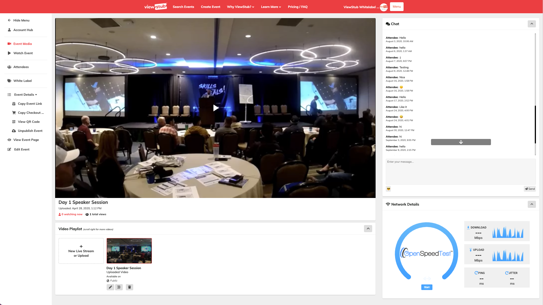This screenshot has height=305, width=543.
Task: Click the pencil edit icon under the video thumbnail
Action: 110,287
